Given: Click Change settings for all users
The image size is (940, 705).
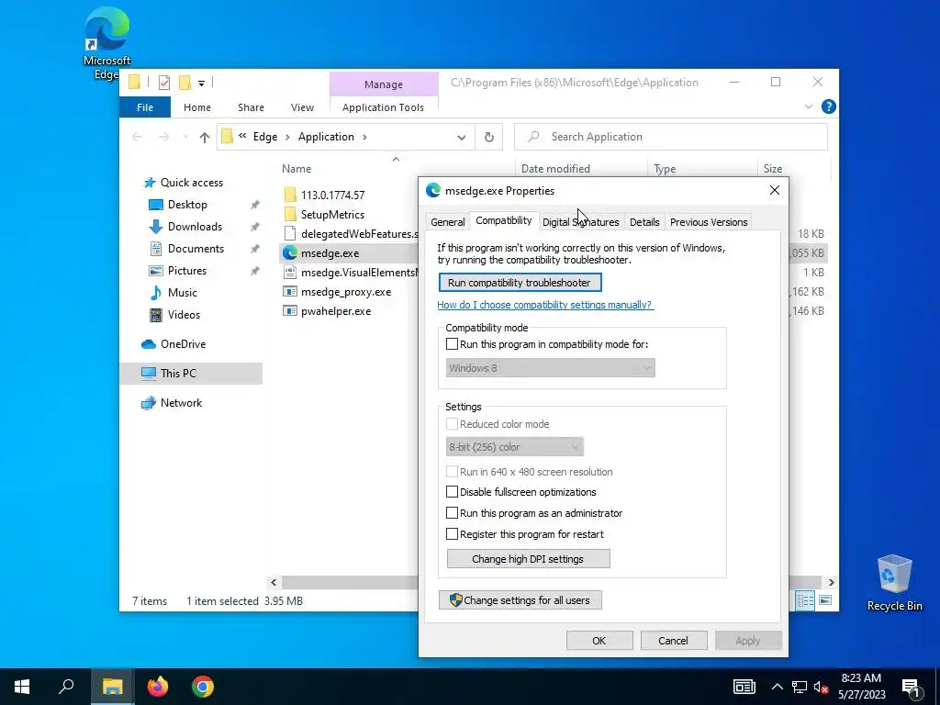Looking at the screenshot, I should [x=520, y=600].
